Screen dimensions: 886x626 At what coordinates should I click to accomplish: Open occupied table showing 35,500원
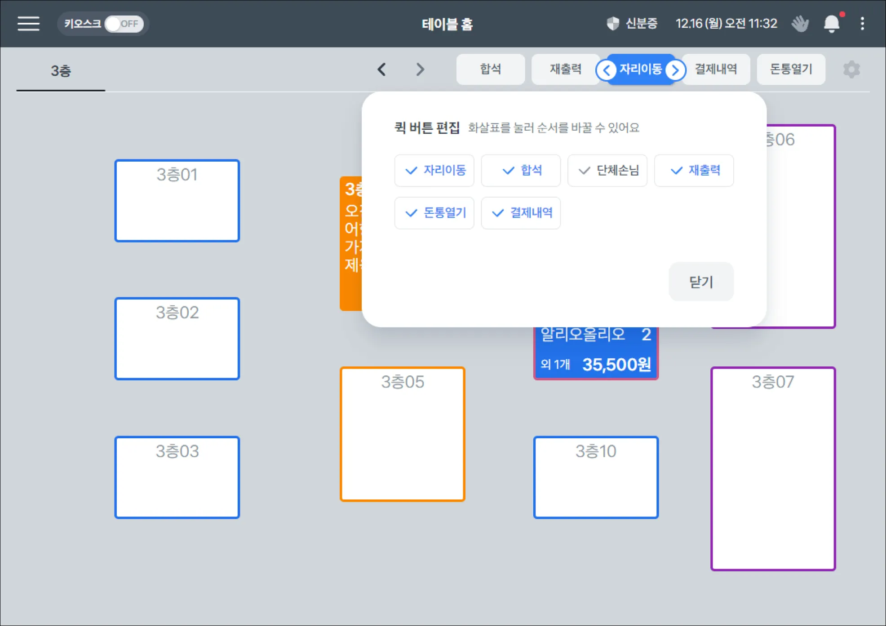coord(595,354)
